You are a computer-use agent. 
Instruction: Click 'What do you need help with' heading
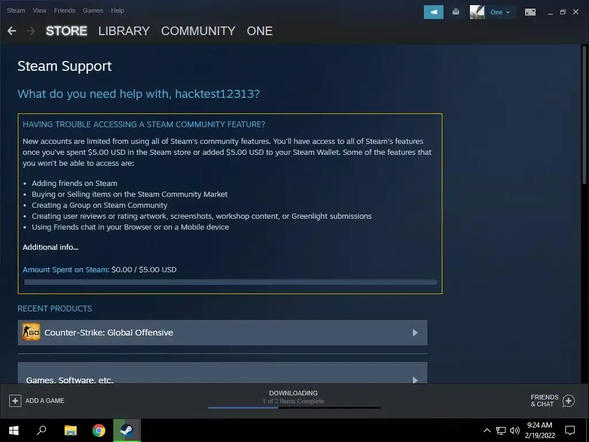139,94
